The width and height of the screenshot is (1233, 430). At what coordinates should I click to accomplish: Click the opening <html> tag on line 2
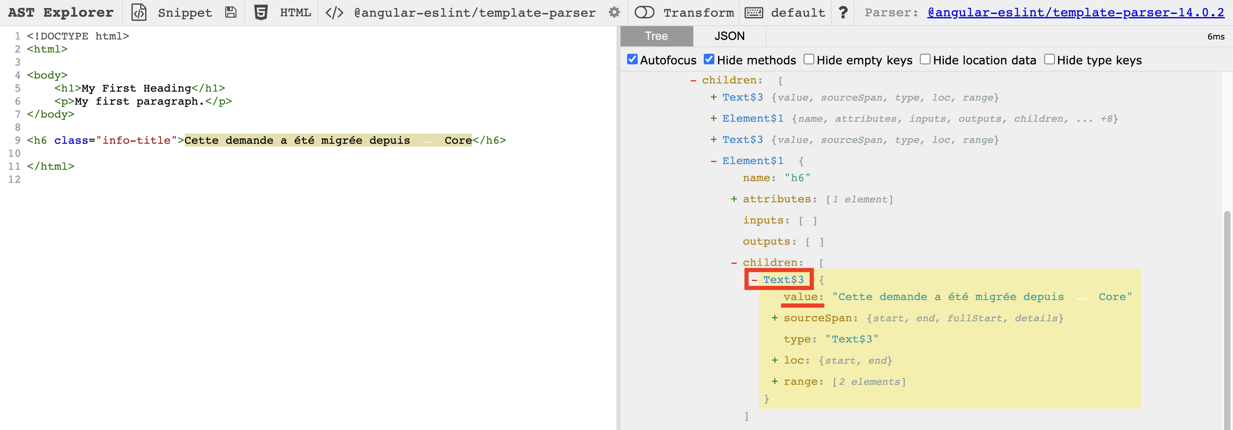pyautogui.click(x=47, y=49)
